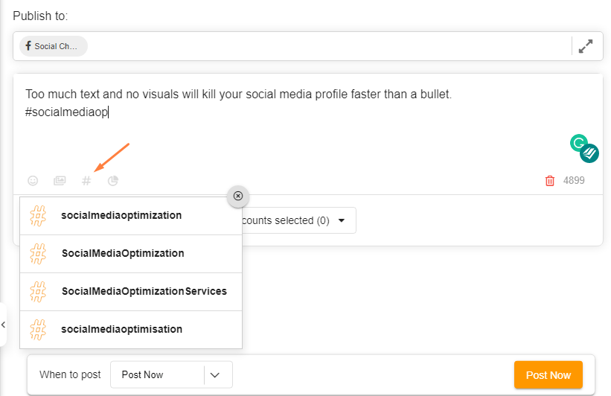Delete post with red trash icon
The image size is (611, 396).
(x=550, y=180)
